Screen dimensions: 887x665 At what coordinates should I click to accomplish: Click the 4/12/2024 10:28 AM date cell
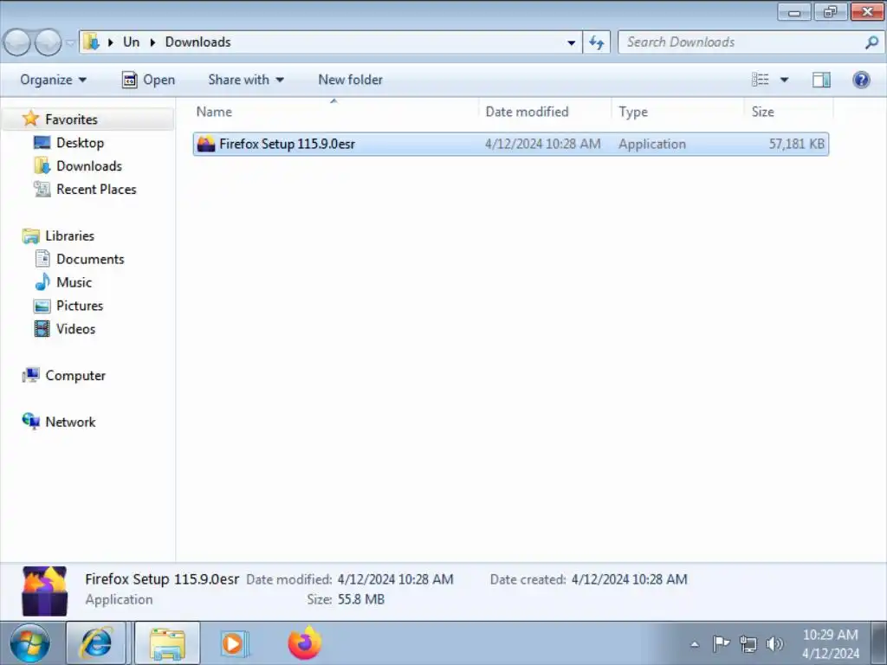[542, 145]
